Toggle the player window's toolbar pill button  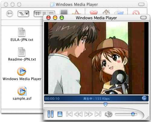143,18
